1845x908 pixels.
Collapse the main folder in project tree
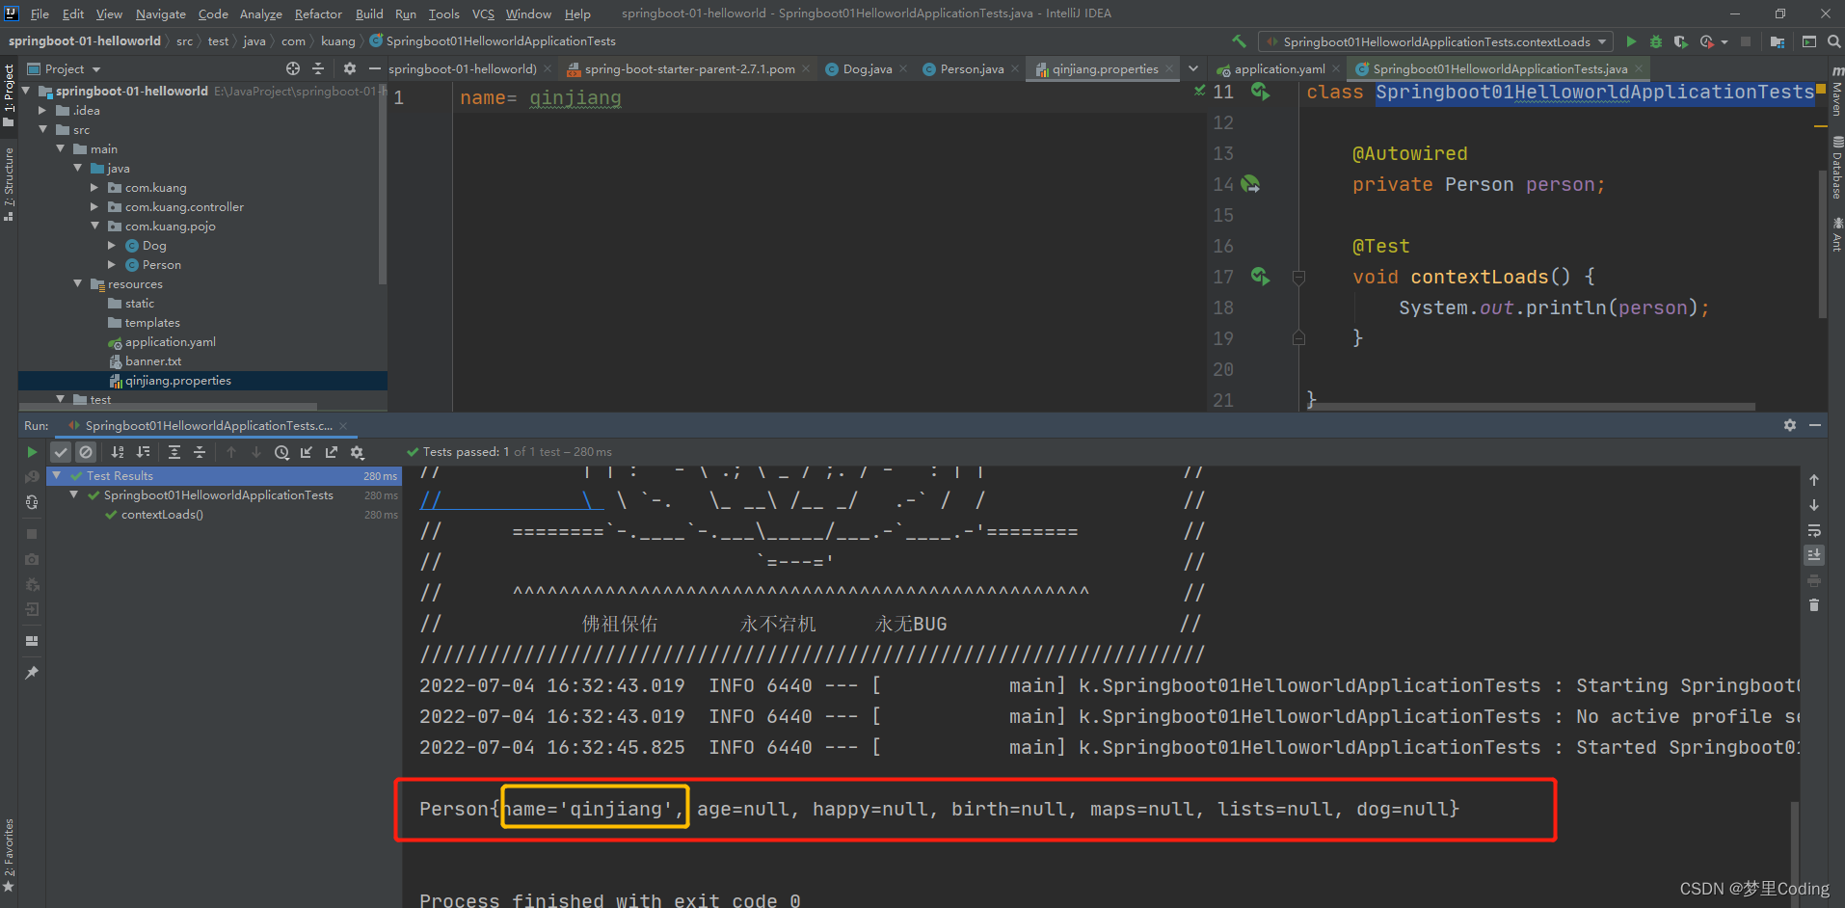pos(60,148)
